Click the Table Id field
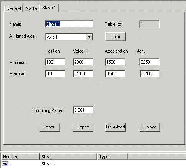Screen dimensions: 186x168 [x=149, y=24]
